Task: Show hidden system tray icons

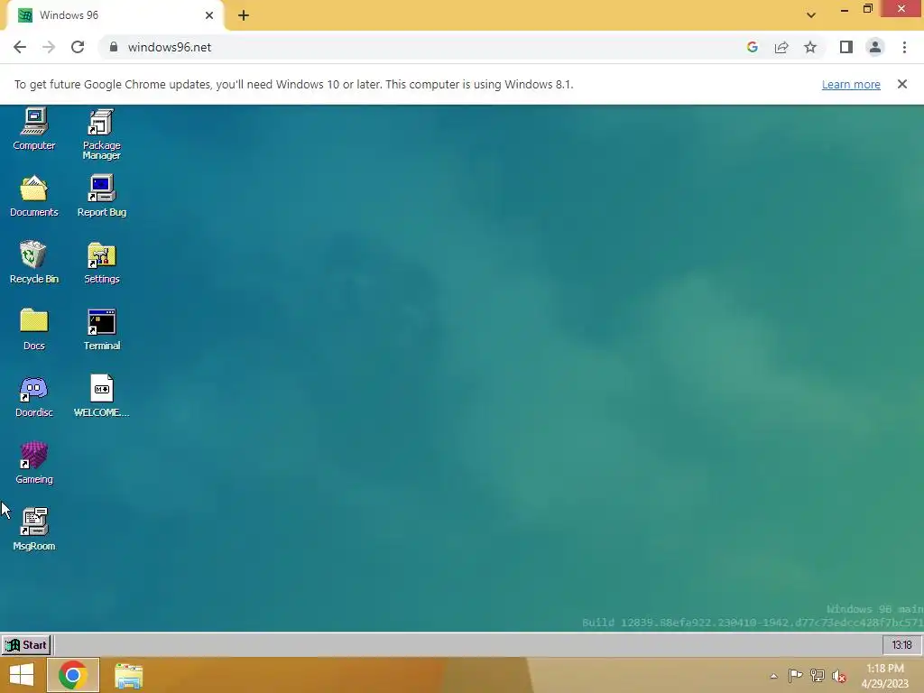Action: pos(773,676)
